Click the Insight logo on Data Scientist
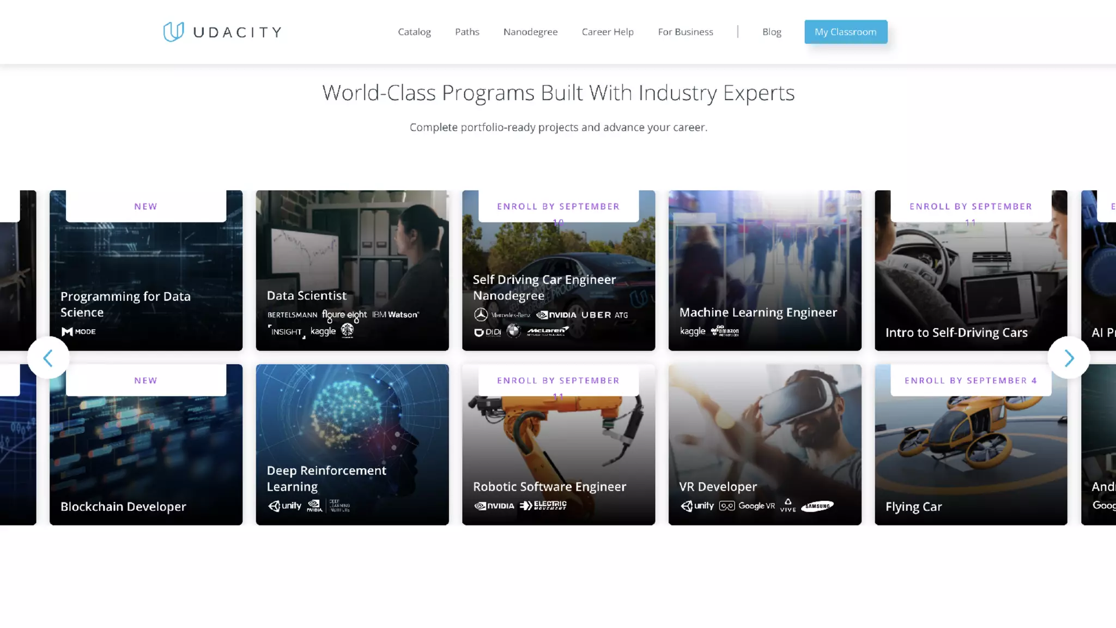The height and width of the screenshot is (628, 1116). pyautogui.click(x=287, y=331)
